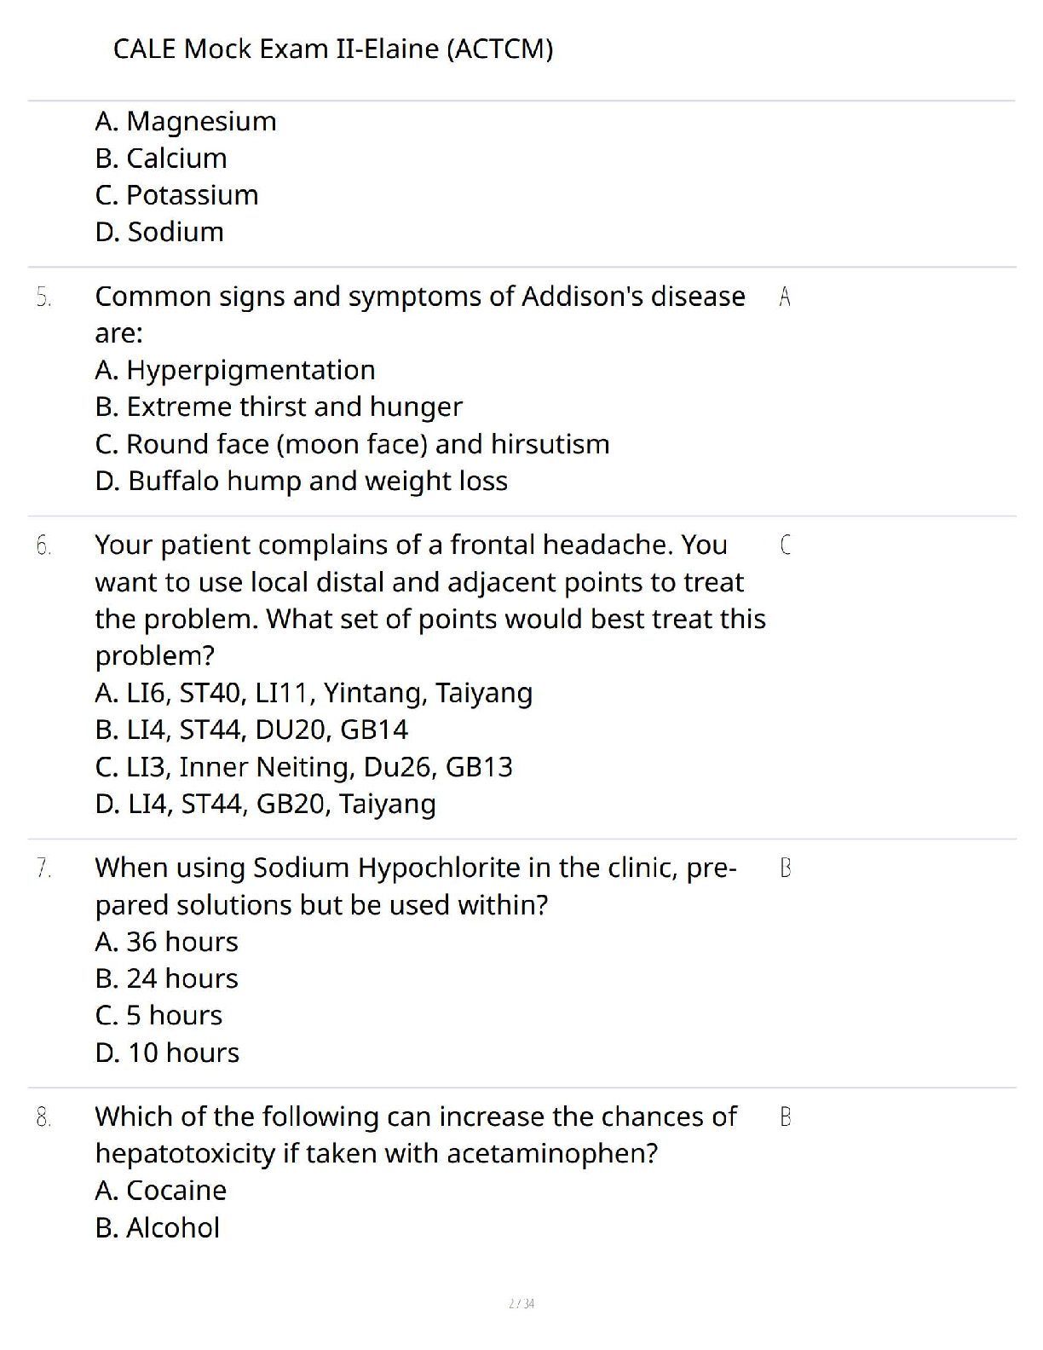The width and height of the screenshot is (1043, 1350).
Task: Pick the C. Potassium answer
Action: (176, 194)
